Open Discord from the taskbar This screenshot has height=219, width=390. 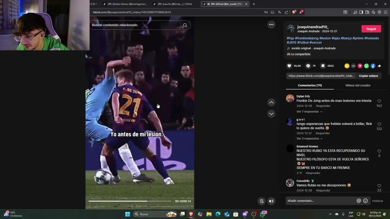[x=245, y=214]
